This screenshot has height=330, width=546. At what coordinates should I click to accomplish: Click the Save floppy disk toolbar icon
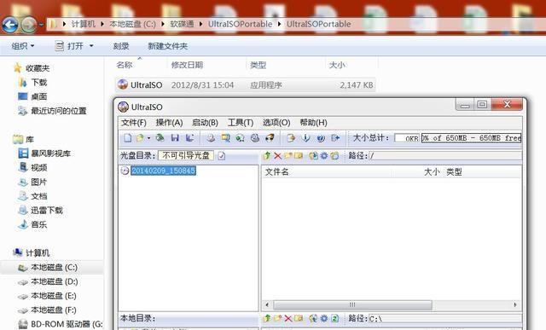(175, 138)
